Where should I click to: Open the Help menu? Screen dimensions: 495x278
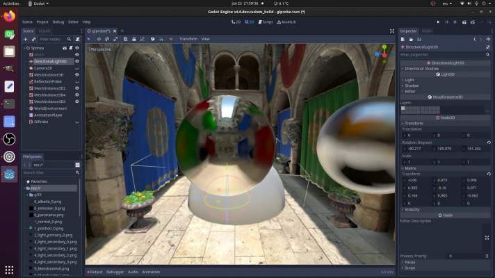pos(86,22)
